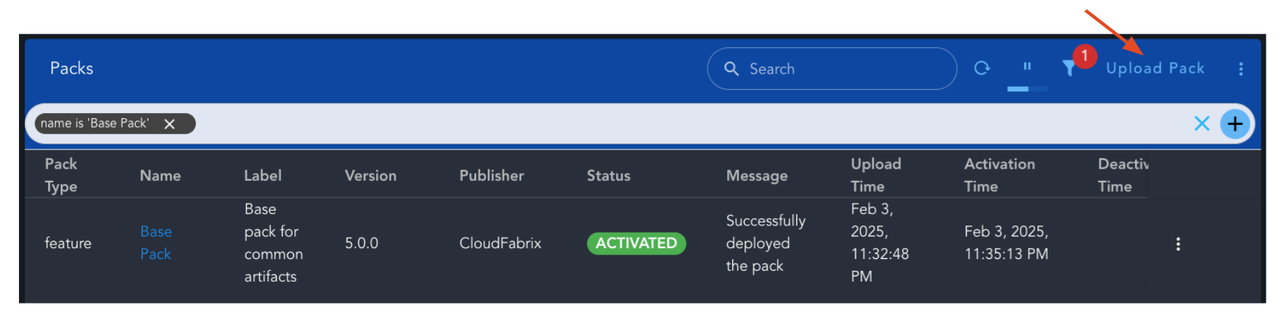Sort by the Status column header
Image resolution: width=1287 pixels, height=321 pixels.
tap(609, 175)
